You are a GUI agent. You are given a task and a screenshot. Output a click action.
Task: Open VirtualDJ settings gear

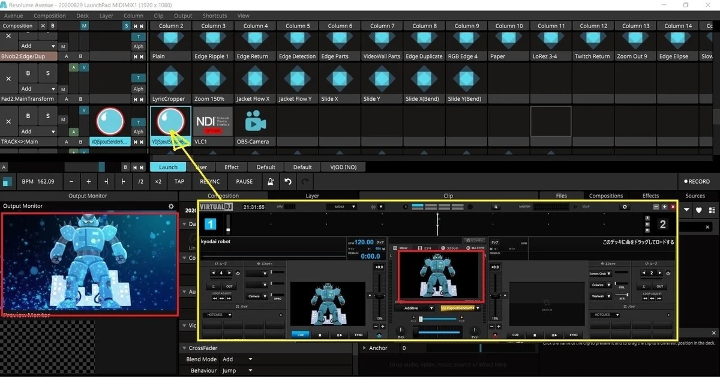tap(625, 207)
